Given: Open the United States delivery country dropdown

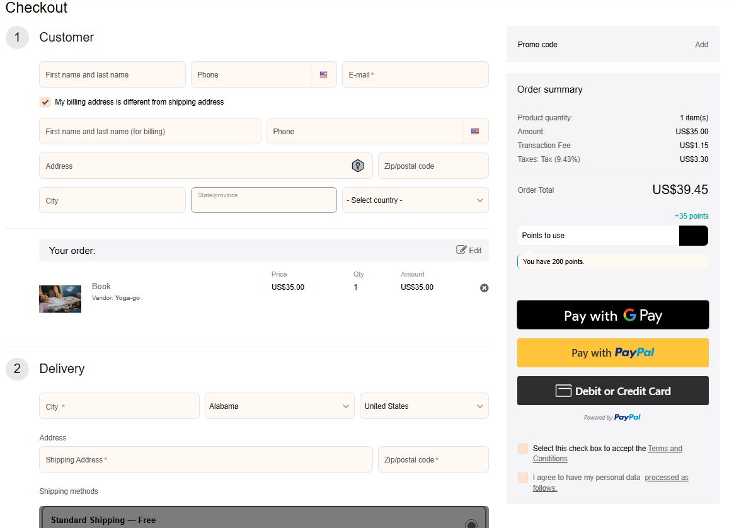Looking at the screenshot, I should [x=423, y=406].
